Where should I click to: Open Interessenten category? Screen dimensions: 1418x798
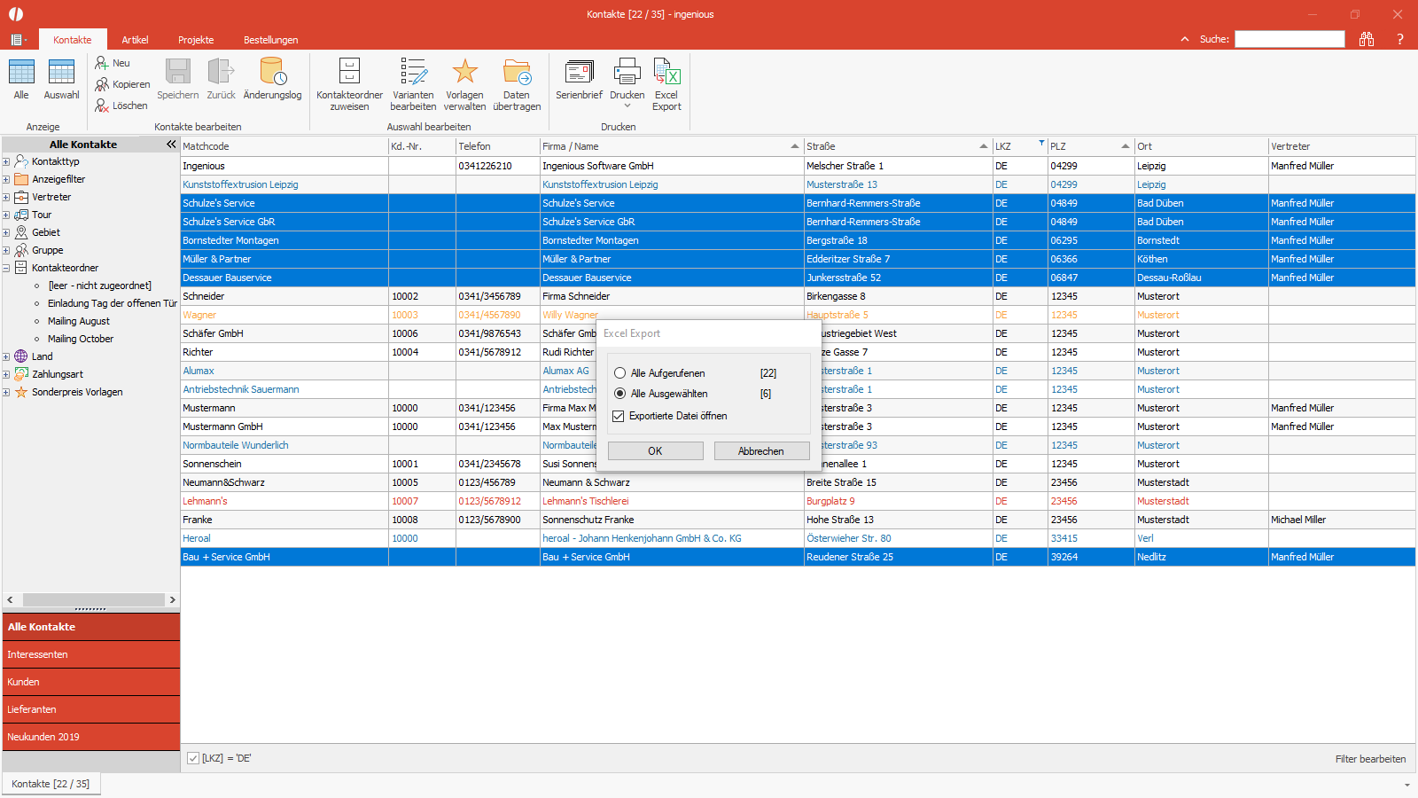coord(91,654)
